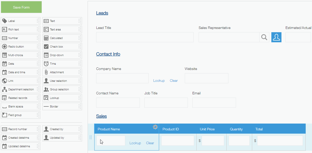The width and height of the screenshot is (312, 153).
Task: Click the blue user picker icon
Action: tap(276, 37)
